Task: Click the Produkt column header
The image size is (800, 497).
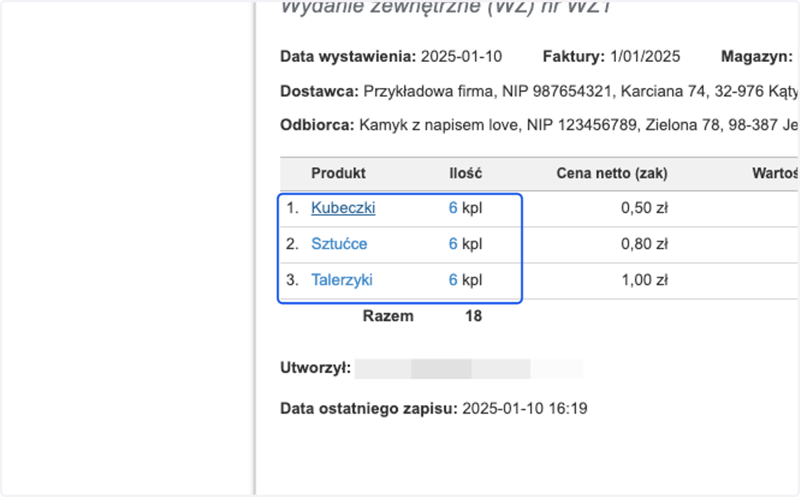Action: [x=338, y=173]
